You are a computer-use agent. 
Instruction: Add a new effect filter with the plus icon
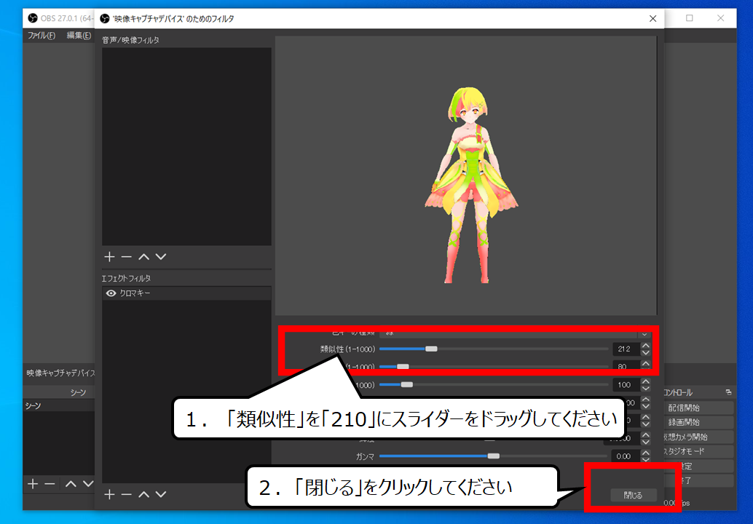point(109,494)
